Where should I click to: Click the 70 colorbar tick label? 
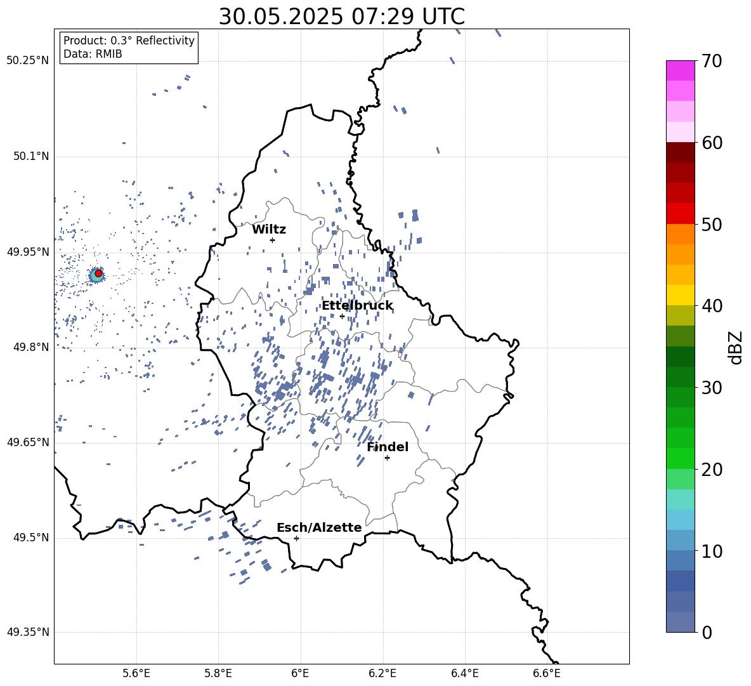pos(712,61)
